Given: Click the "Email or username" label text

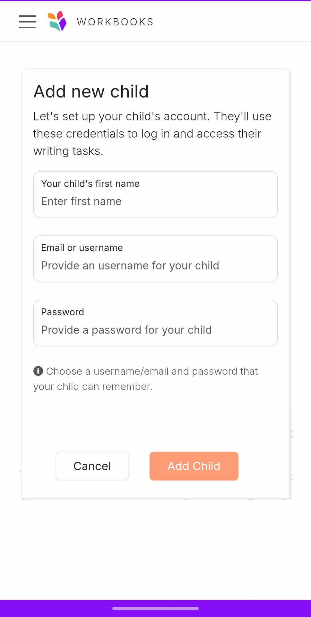Looking at the screenshot, I should click(82, 248).
